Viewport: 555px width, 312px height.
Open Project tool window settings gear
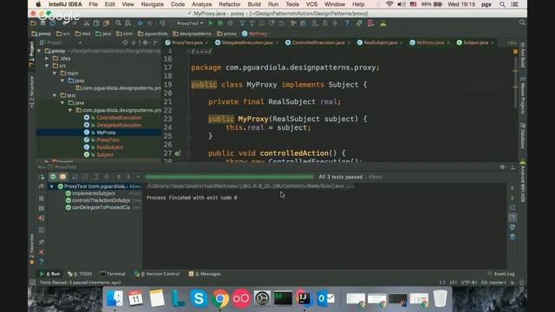point(145,42)
